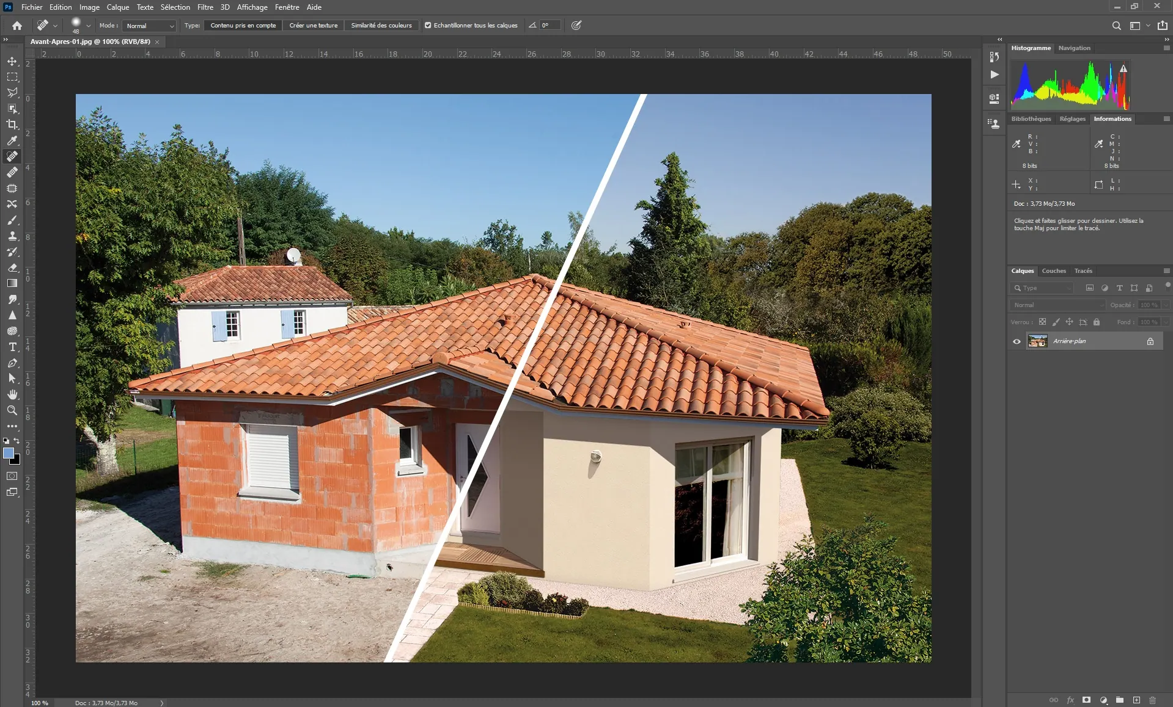Open the search magnifier in options bar
This screenshot has width=1173, height=707.
coord(1116,26)
